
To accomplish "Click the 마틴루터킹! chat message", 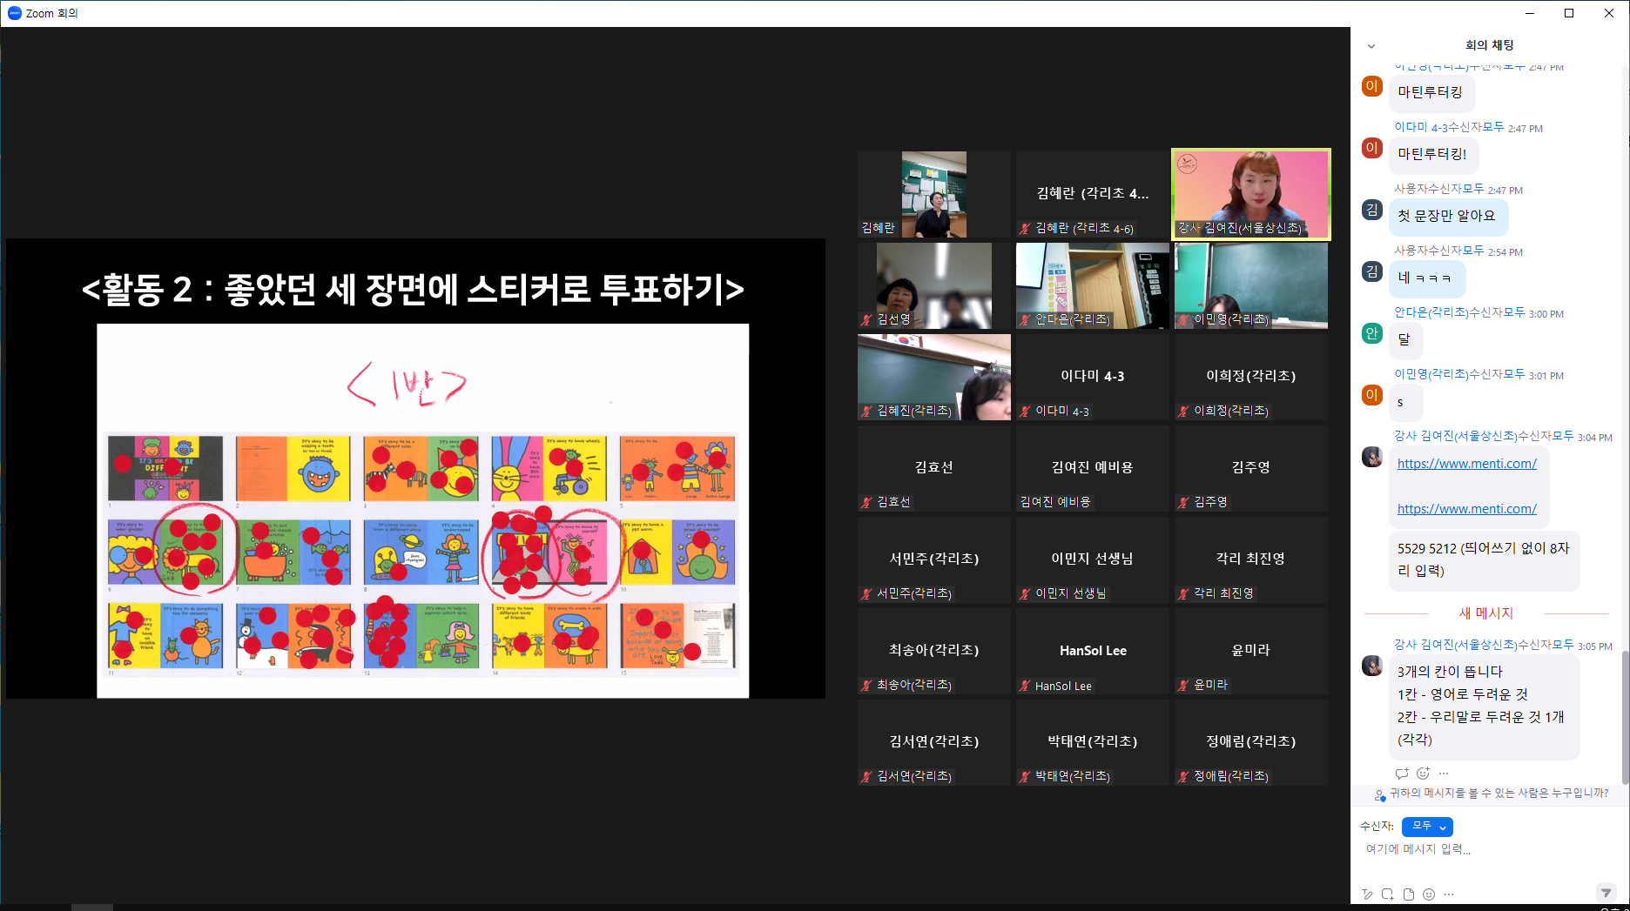I will 1432,154.
